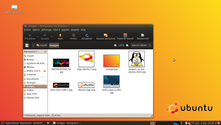221x125 pixels.
Task: Open the Raccourcis side pane dropdown
Action: pos(31,52)
